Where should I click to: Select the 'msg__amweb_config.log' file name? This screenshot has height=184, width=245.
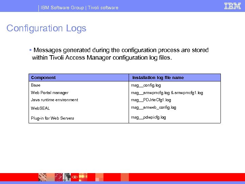[153, 107]
